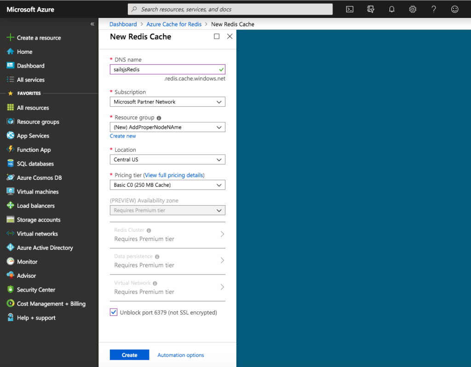Open SQL databases from the sidebar
This screenshot has width=471, height=367.
pyautogui.click(x=34, y=163)
